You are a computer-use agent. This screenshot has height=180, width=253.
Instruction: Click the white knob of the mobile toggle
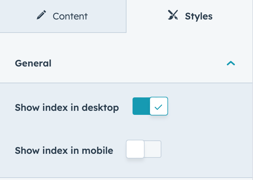(x=135, y=149)
